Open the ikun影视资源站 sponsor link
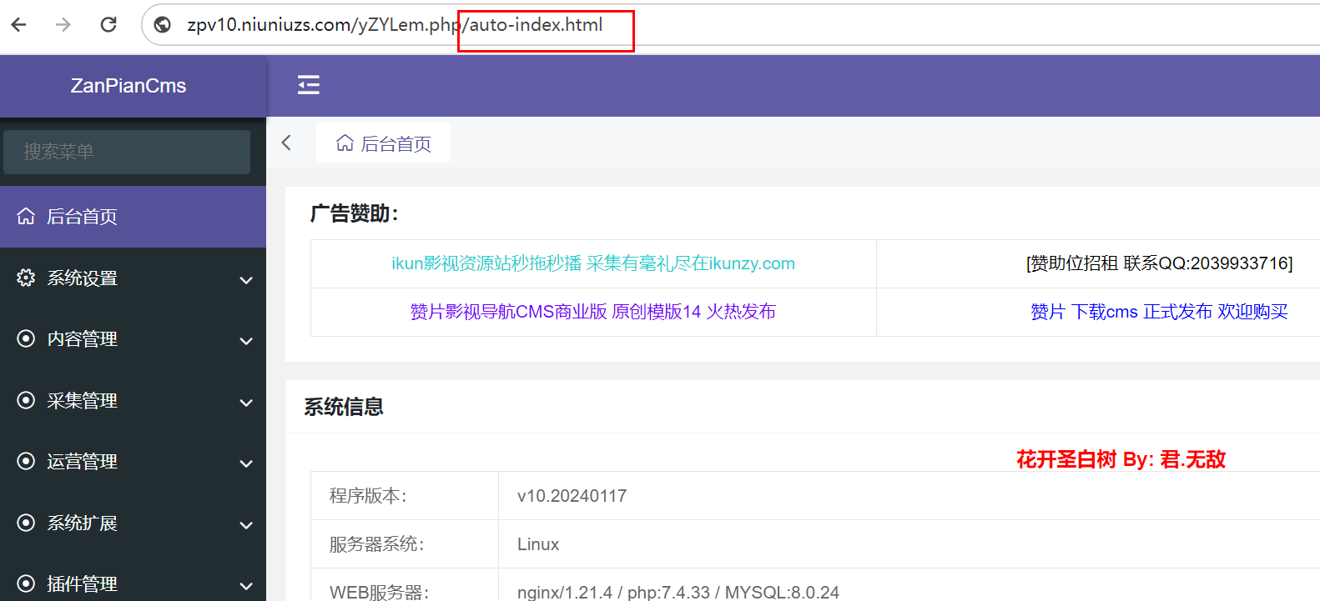1320x601 pixels. tap(593, 263)
